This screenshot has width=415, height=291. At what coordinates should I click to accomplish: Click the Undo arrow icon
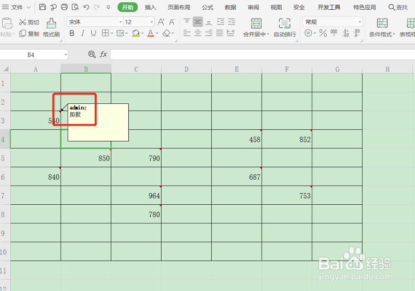(86, 7)
